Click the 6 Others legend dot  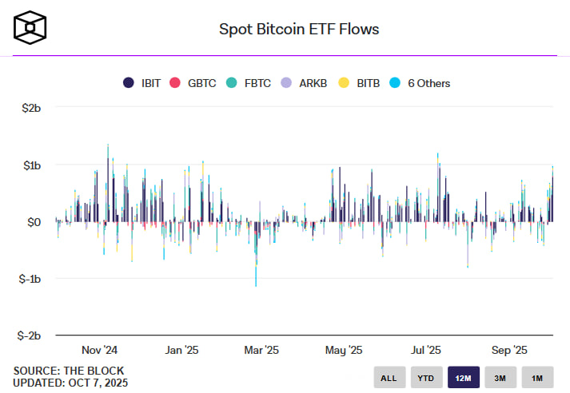[396, 83]
